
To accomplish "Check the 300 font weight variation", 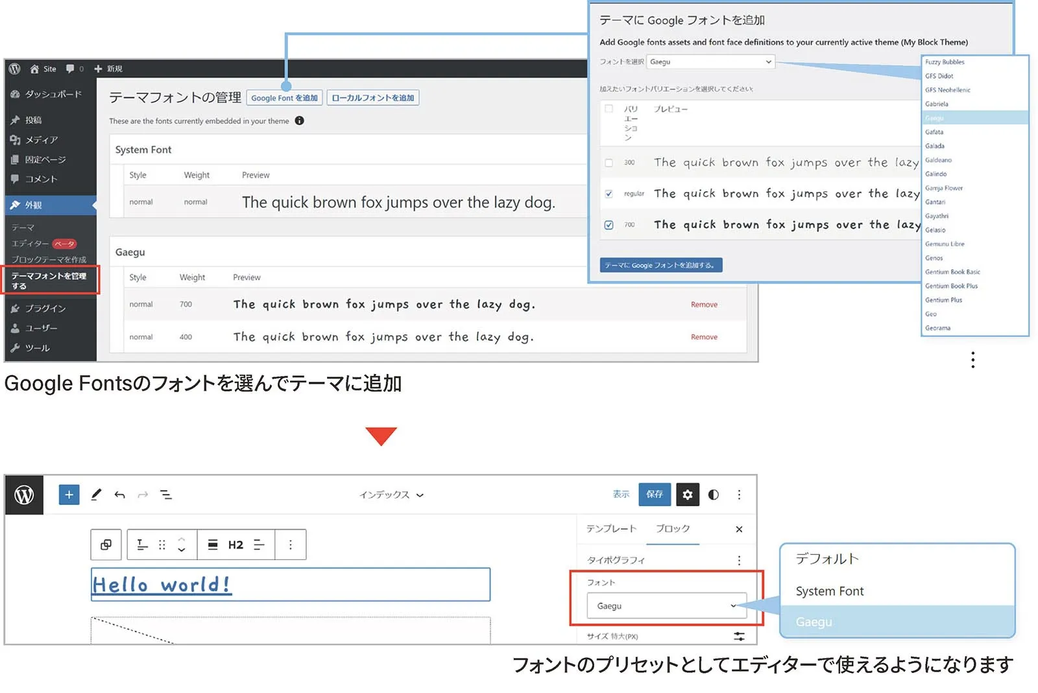I will click(x=609, y=162).
